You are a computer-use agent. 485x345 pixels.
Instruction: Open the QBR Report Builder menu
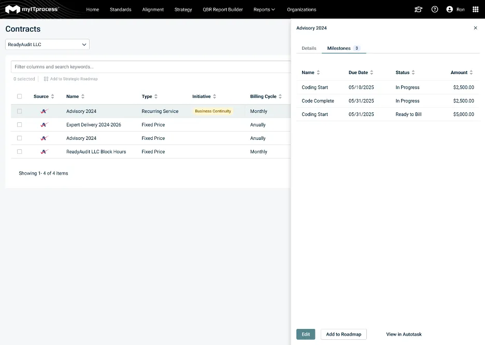coord(223,9)
